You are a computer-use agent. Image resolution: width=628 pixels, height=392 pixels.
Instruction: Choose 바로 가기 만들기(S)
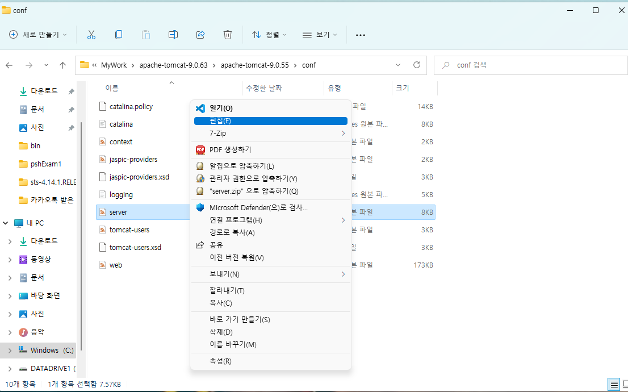[270, 319]
